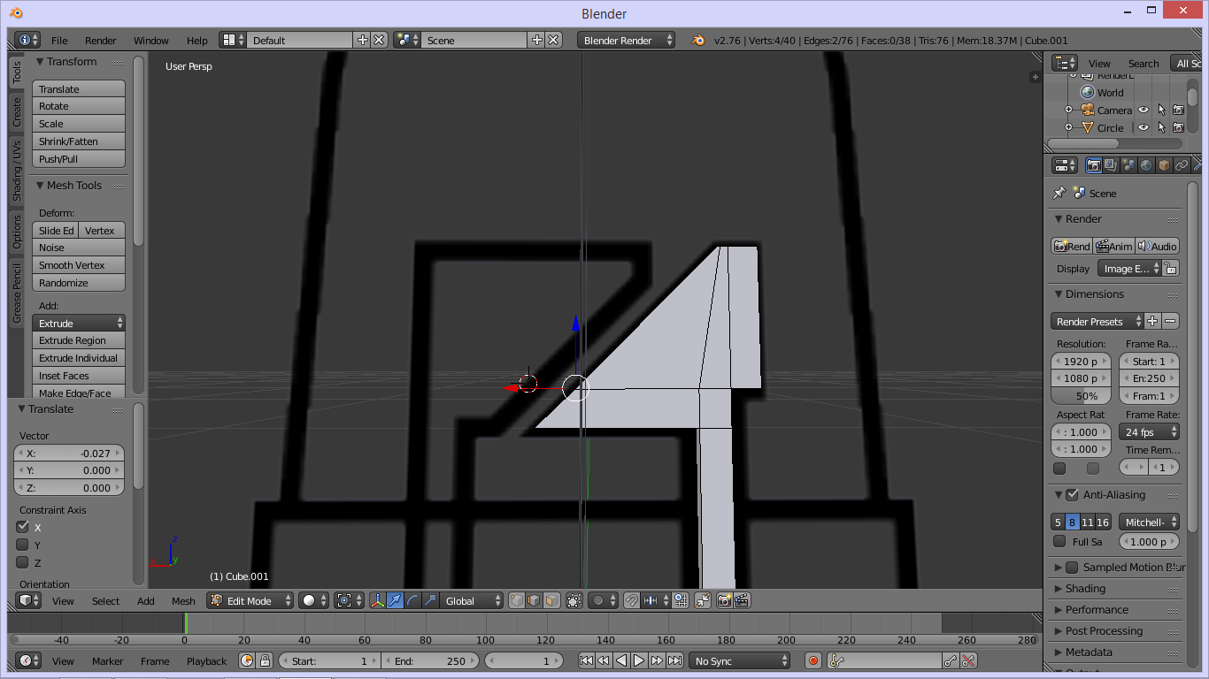The width and height of the screenshot is (1209, 679).
Task: Expand the Camera item in outliner
Action: [x=1068, y=111]
